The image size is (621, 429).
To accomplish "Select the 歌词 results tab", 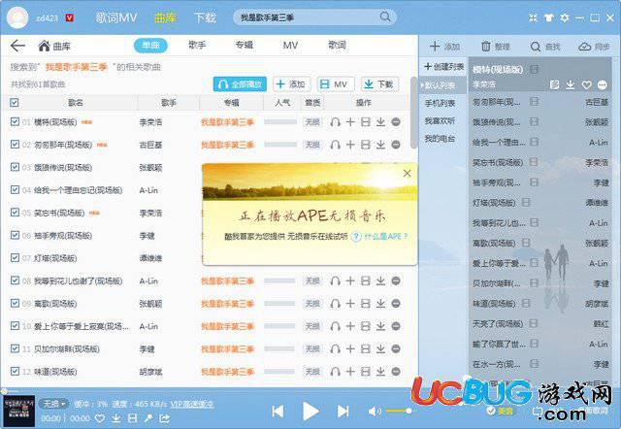I will pyautogui.click(x=337, y=46).
